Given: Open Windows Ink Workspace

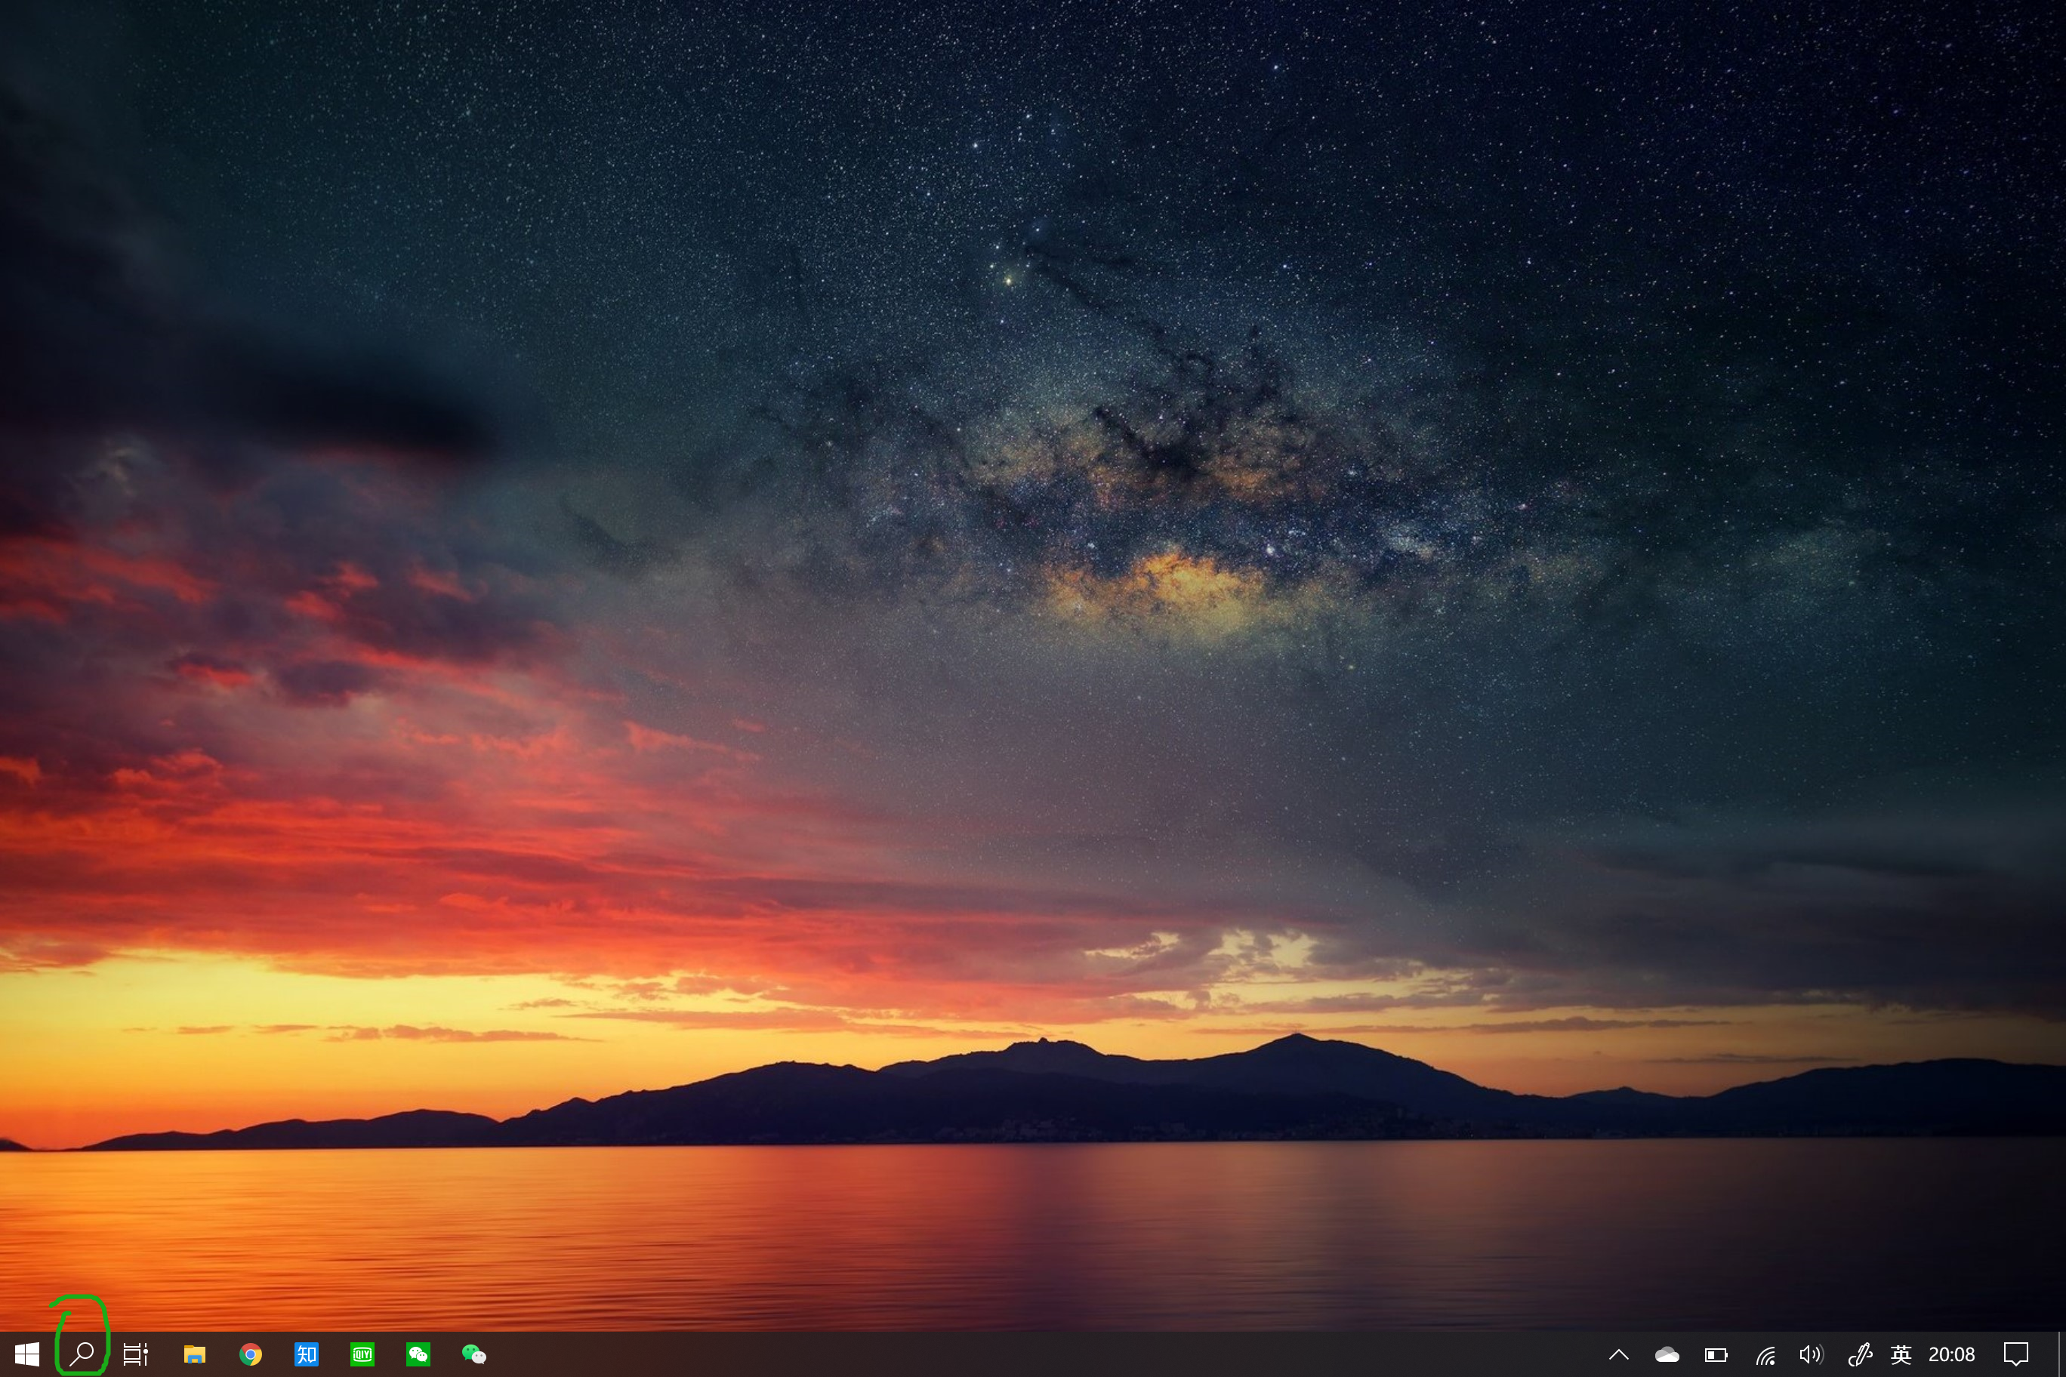Looking at the screenshot, I should pyautogui.click(x=1862, y=1354).
